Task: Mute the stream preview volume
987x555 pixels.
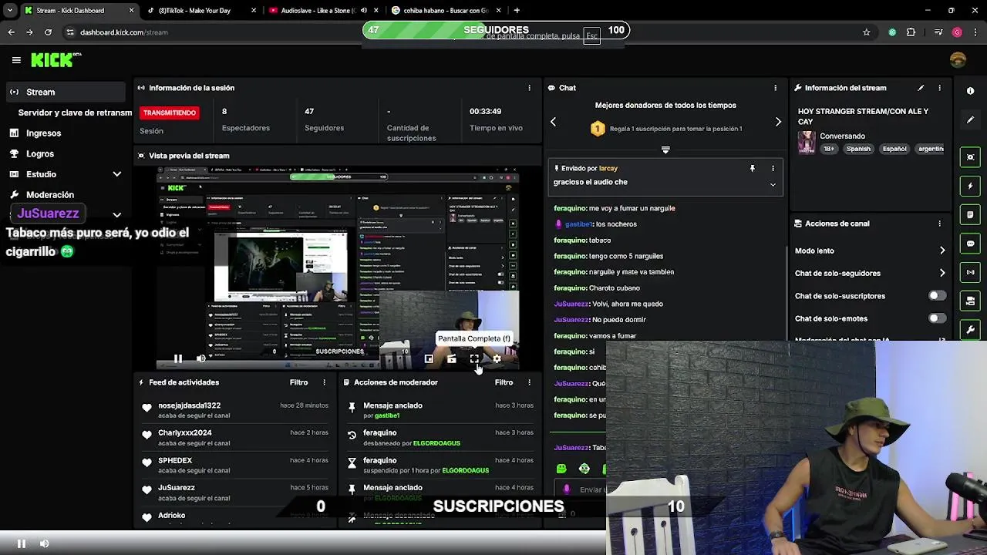Action: [201, 358]
